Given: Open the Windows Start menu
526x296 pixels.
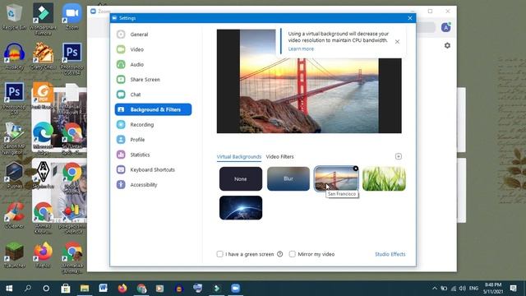Looking at the screenshot, I should (x=9, y=289).
